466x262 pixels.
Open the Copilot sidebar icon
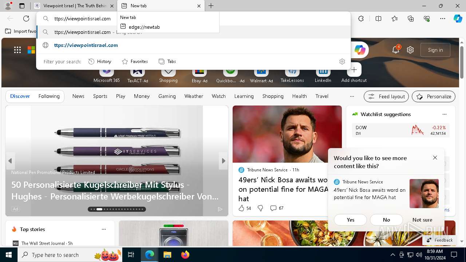tap(458, 19)
